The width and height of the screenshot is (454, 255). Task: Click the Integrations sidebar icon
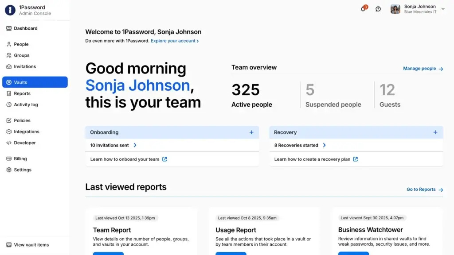[x=9, y=131]
